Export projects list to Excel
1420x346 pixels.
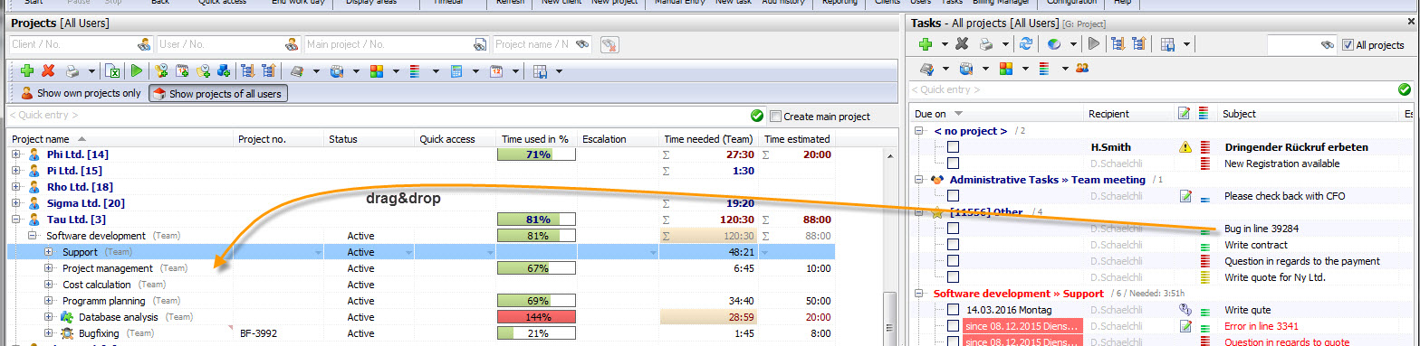(x=113, y=70)
